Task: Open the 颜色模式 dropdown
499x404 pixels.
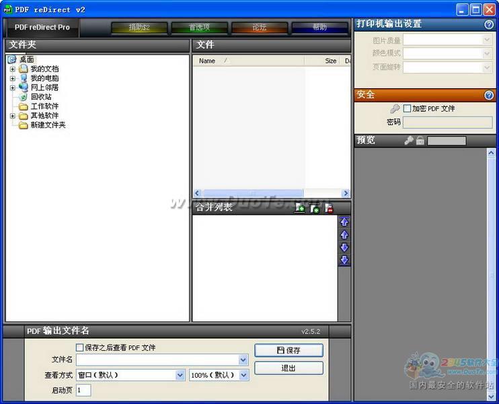Action: 487,53
